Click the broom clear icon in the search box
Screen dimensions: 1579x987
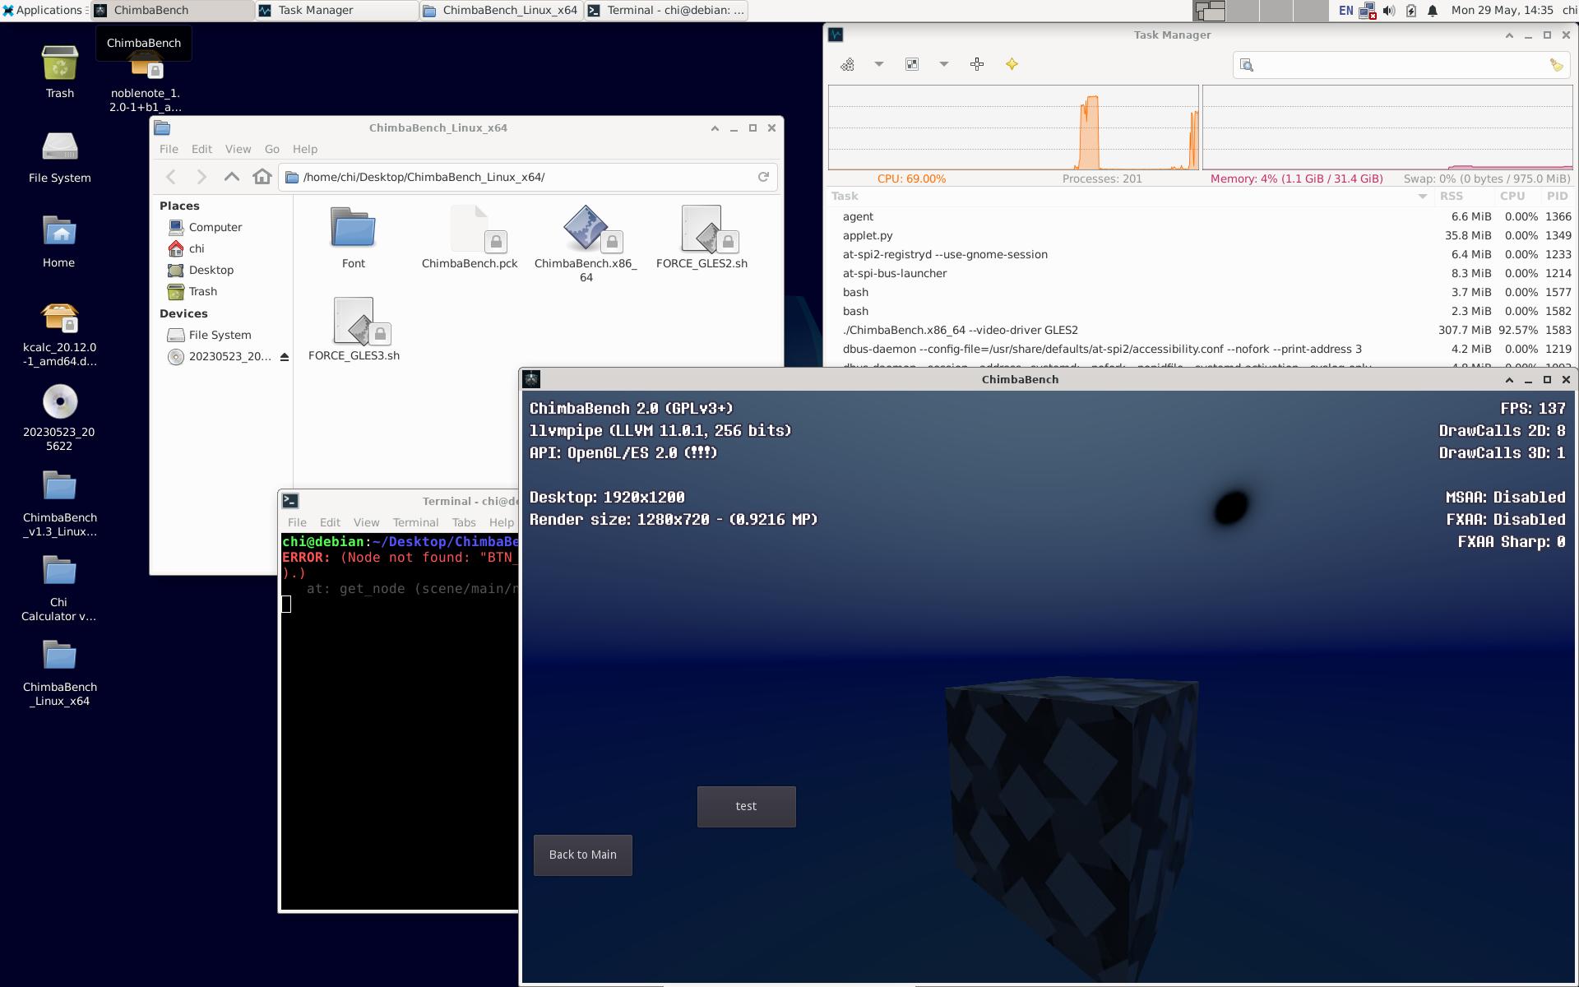1556,65
